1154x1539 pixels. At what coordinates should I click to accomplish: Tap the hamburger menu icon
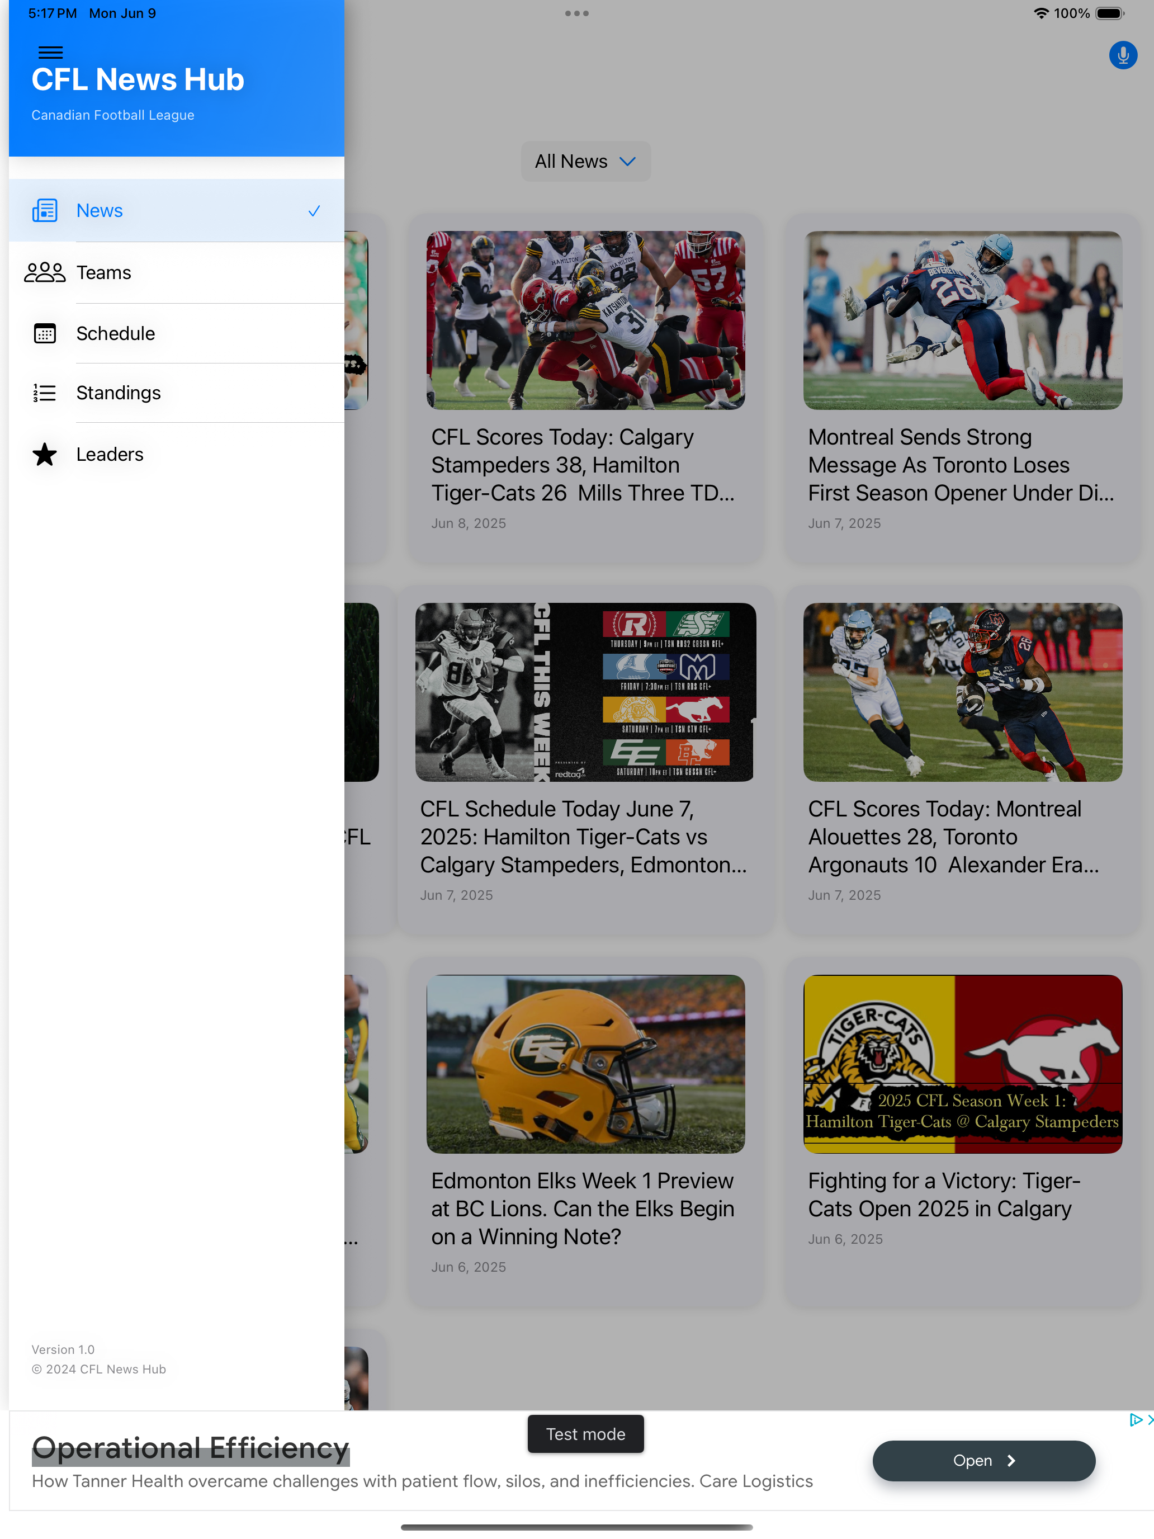point(50,53)
